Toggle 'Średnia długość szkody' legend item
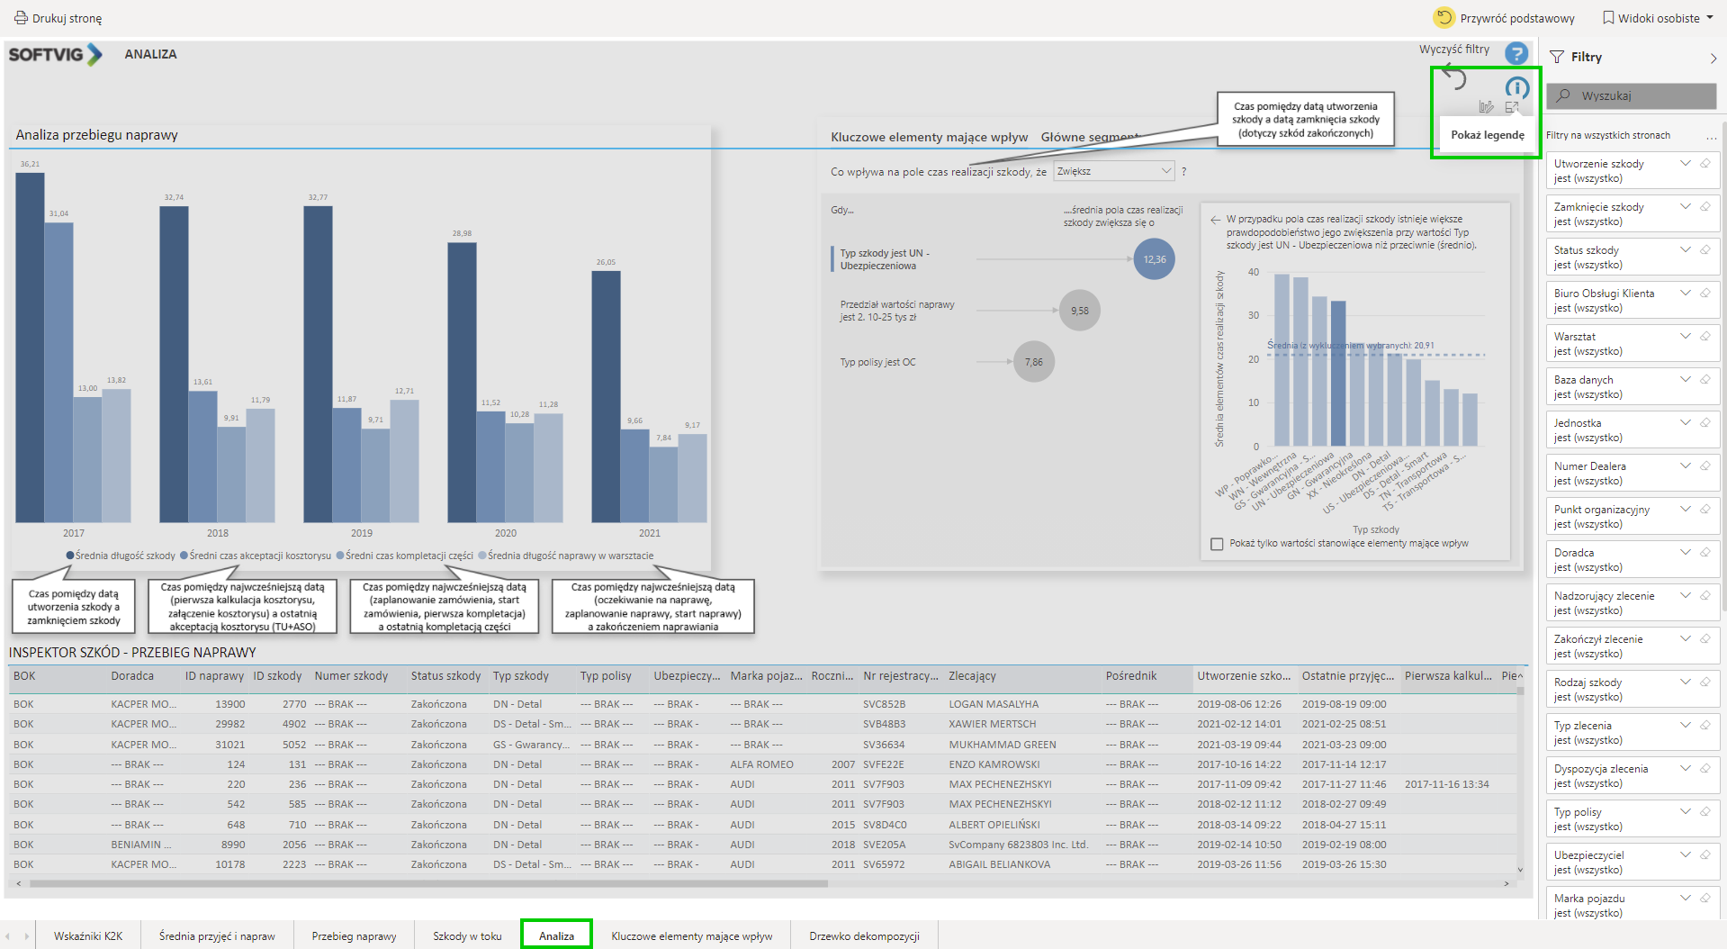Screen dimensions: 1727x949 (x=70, y=556)
